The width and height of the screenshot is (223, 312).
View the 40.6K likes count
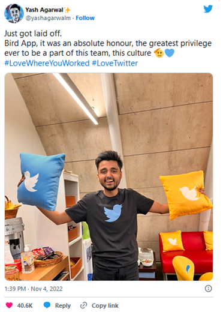click(25, 305)
